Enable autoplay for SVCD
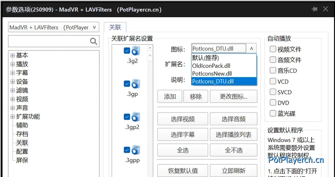The image size is (335, 177). click(x=273, y=92)
